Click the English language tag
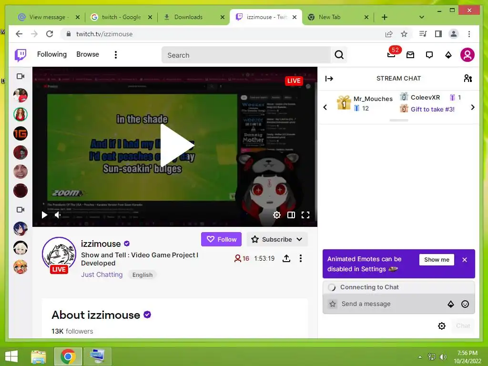 (142, 275)
